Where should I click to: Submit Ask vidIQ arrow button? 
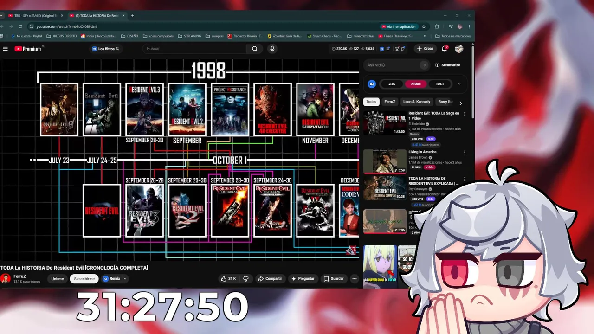point(424,65)
